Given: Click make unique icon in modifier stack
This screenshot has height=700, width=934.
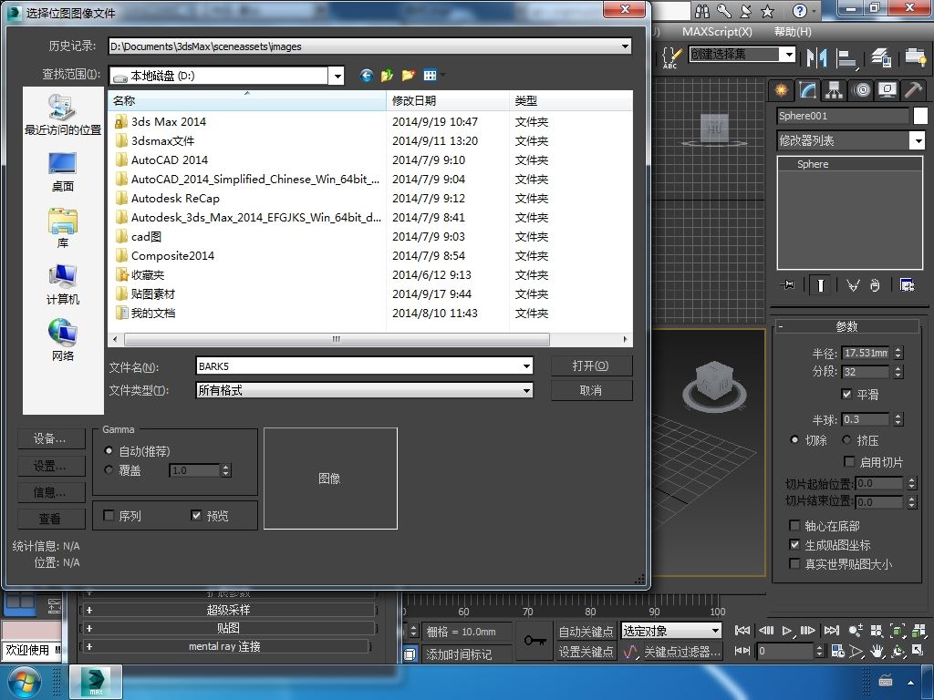Looking at the screenshot, I should click(x=853, y=285).
